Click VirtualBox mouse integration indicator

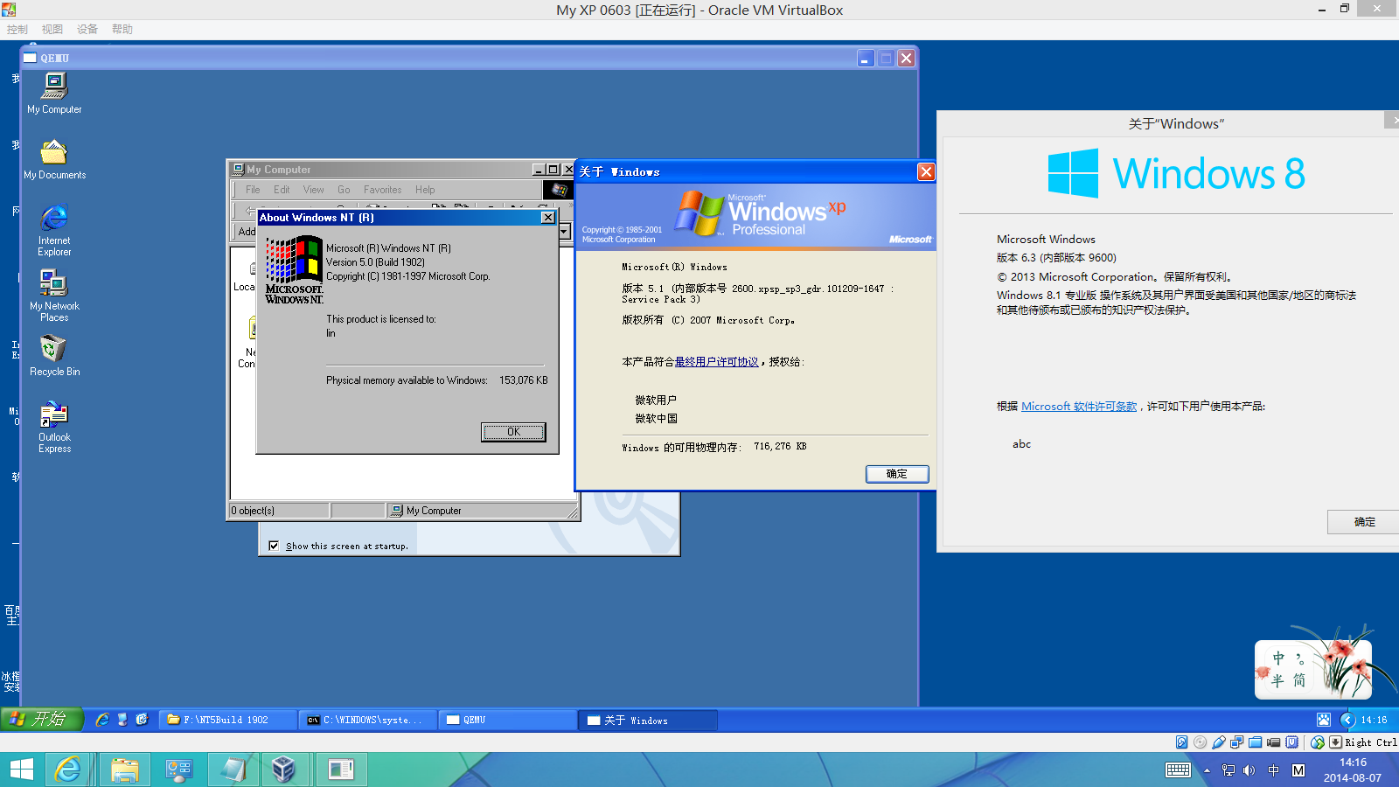point(1318,742)
